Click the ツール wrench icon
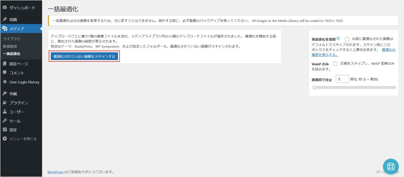404x177 pixels. tap(4, 121)
